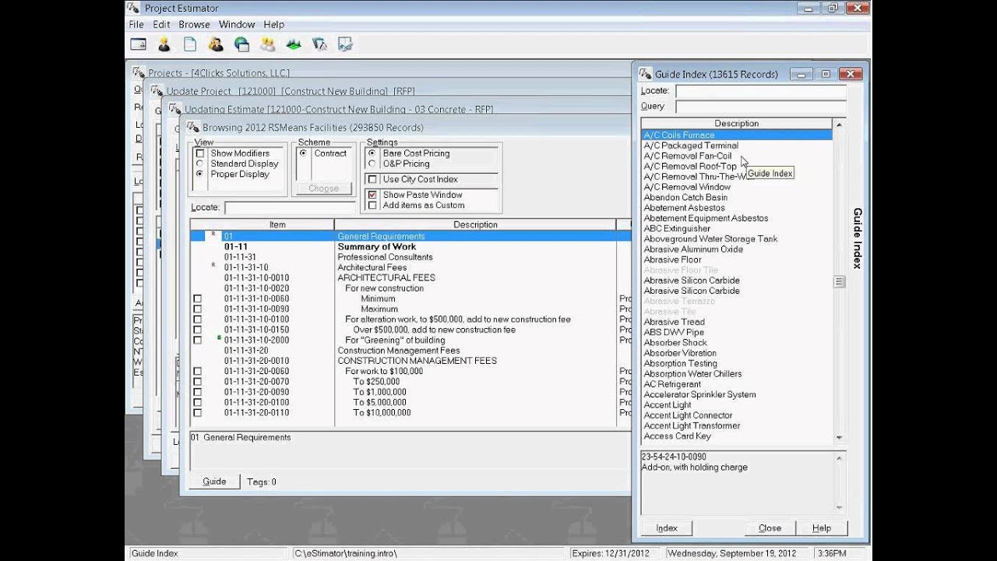Screen dimensions: 997x561
Task: Select the '01 General Requirements' highlighted row
Action: point(410,236)
